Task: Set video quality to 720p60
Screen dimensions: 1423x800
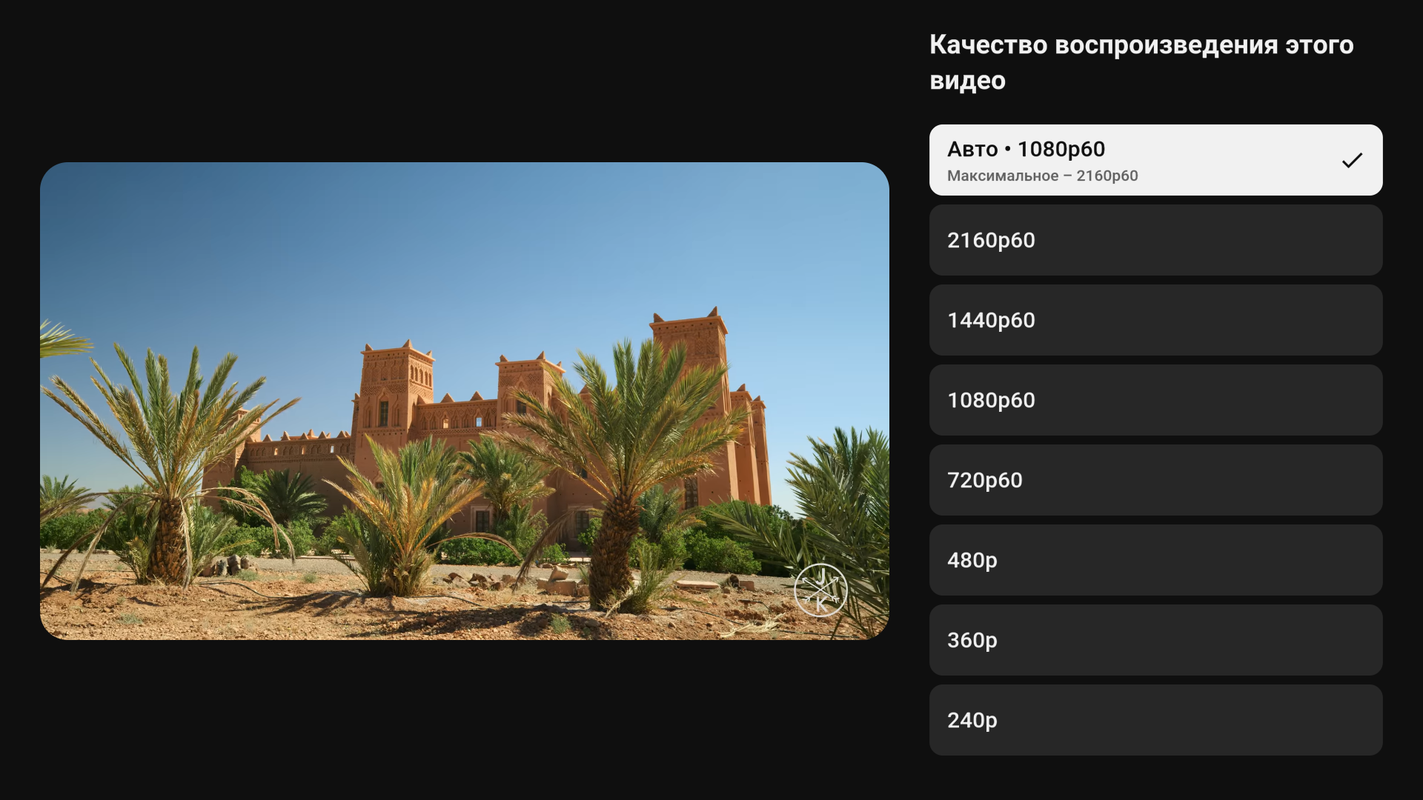Action: pyautogui.click(x=1155, y=480)
